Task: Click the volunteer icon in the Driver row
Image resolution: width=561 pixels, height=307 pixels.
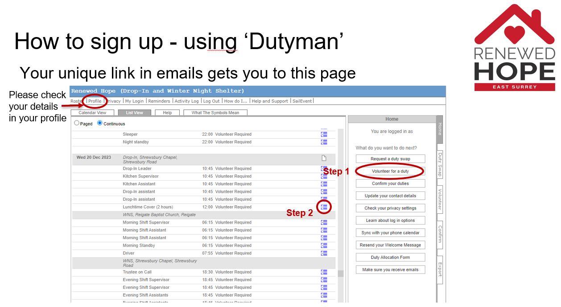Action: pyautogui.click(x=324, y=253)
